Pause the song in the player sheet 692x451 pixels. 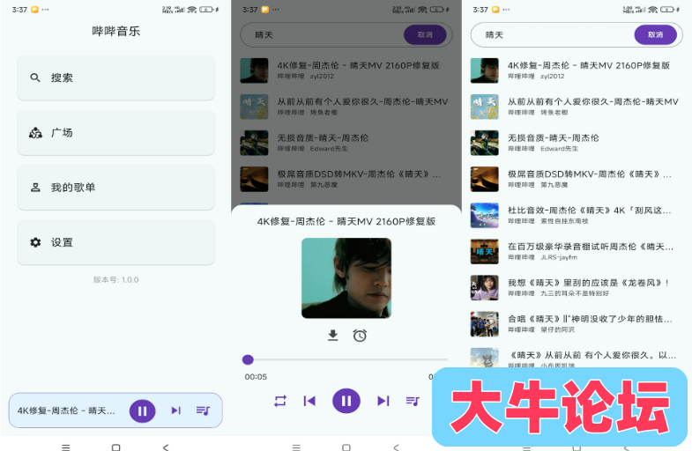pos(346,401)
